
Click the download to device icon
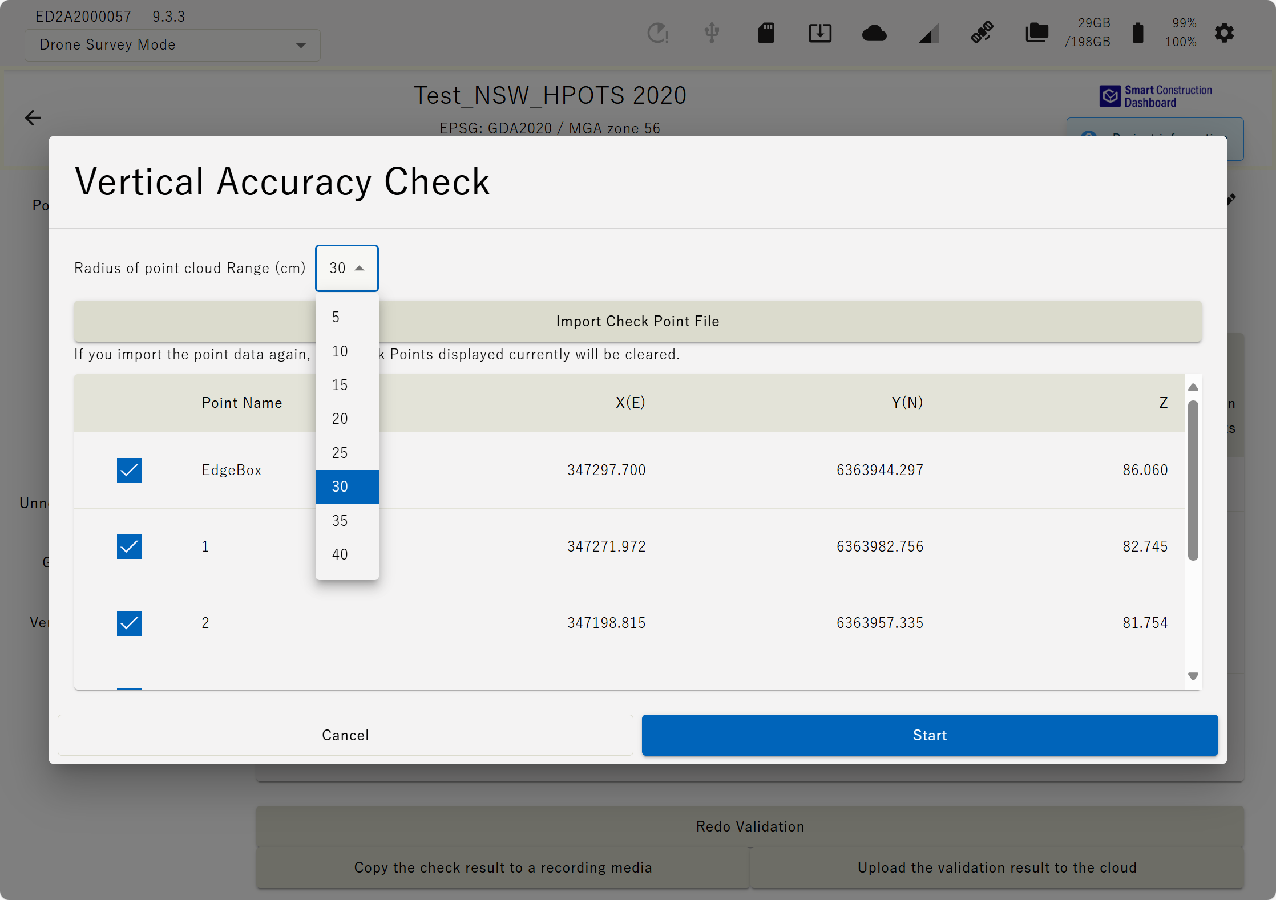(x=820, y=33)
